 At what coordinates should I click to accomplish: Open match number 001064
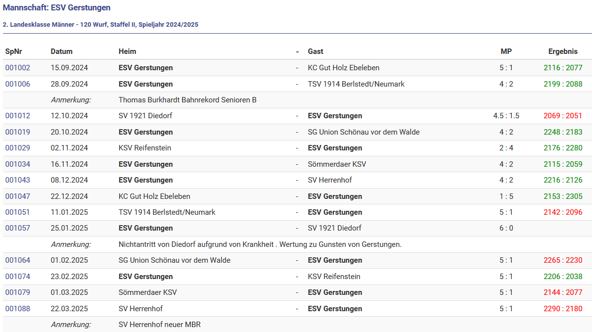(18, 260)
